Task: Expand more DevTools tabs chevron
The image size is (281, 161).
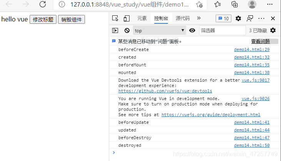Action: [x=199, y=18]
